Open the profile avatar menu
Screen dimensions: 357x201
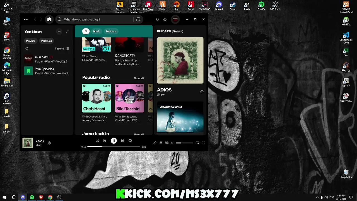pyautogui.click(x=175, y=19)
